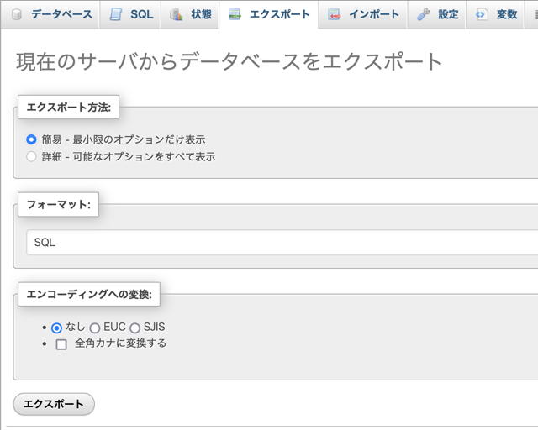The width and height of the screenshot is (538, 430).
Task: Choose the なし encoding radio button
Action: tap(56, 328)
